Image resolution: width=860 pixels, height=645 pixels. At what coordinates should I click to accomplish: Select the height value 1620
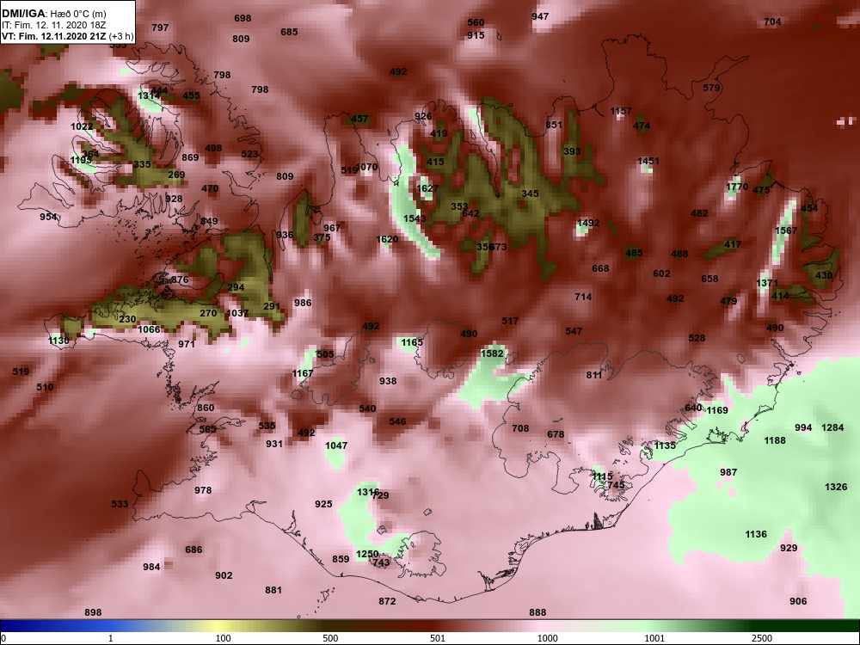[x=387, y=239]
